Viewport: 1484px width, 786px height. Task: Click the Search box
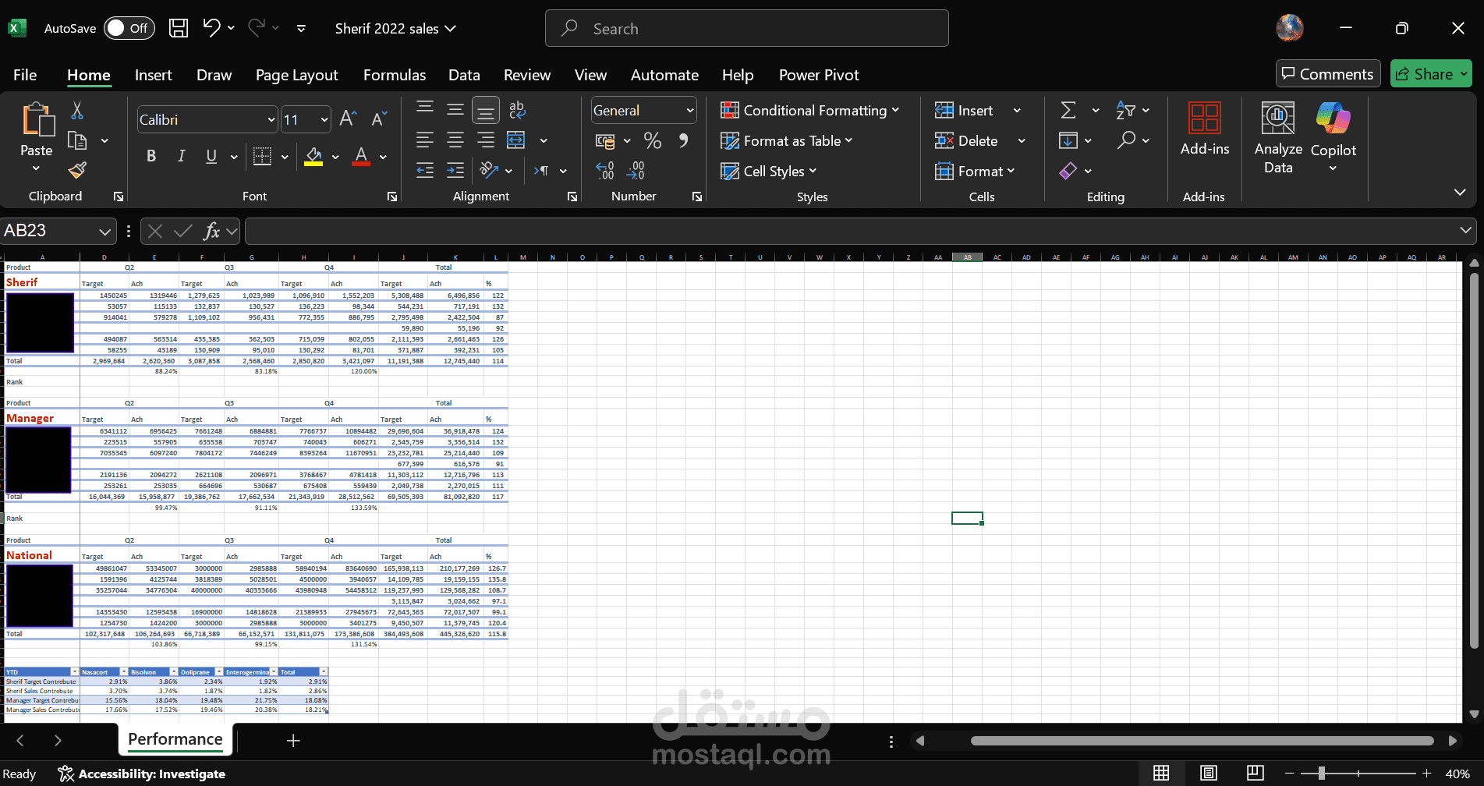pyautogui.click(x=747, y=28)
